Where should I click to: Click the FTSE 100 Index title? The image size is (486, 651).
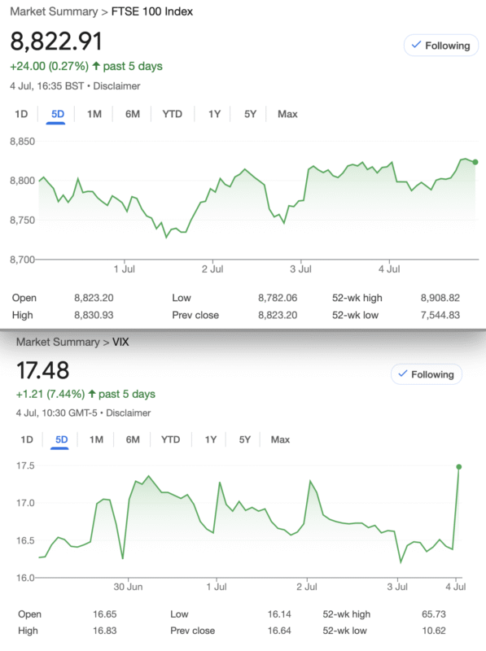click(x=152, y=11)
